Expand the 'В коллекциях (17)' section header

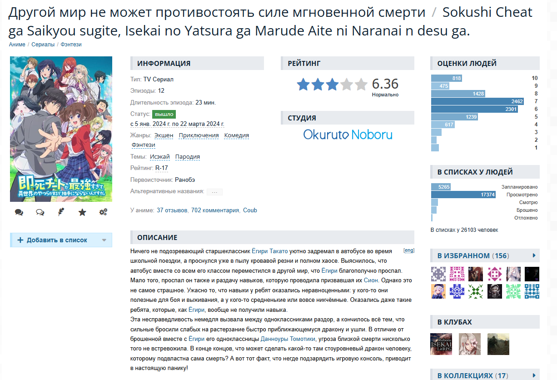click(x=485, y=375)
